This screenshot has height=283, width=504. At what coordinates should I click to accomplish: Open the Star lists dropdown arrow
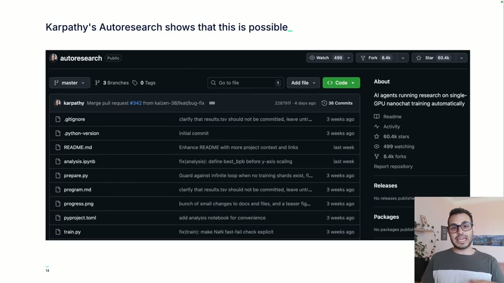(x=461, y=58)
